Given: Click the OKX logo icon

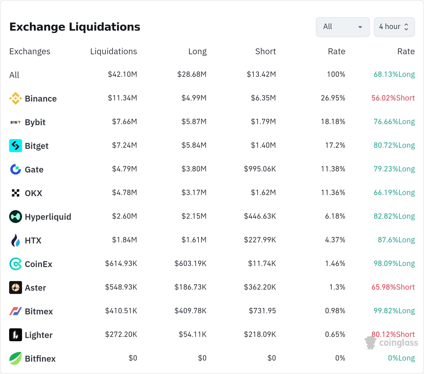Looking at the screenshot, I should pyautogui.click(x=16, y=193).
